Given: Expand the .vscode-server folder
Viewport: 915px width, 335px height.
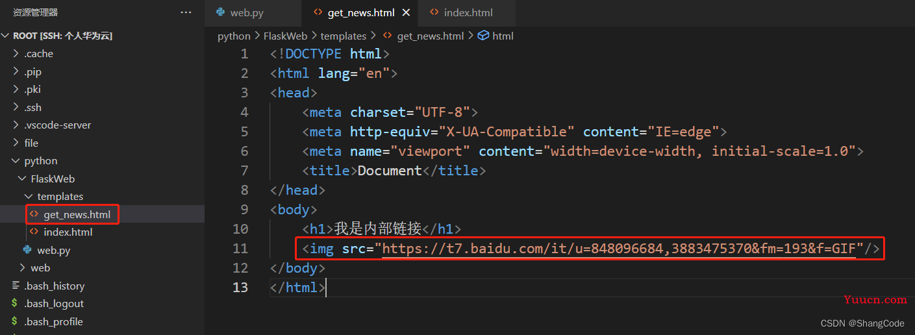Looking at the screenshot, I should coord(16,125).
